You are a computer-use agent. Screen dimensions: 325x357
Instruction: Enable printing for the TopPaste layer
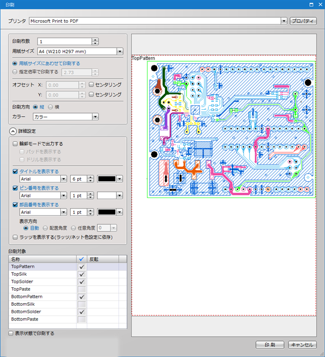(81, 289)
